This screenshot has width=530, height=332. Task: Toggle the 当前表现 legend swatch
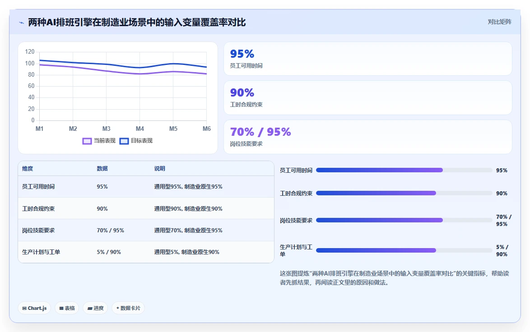tap(87, 141)
